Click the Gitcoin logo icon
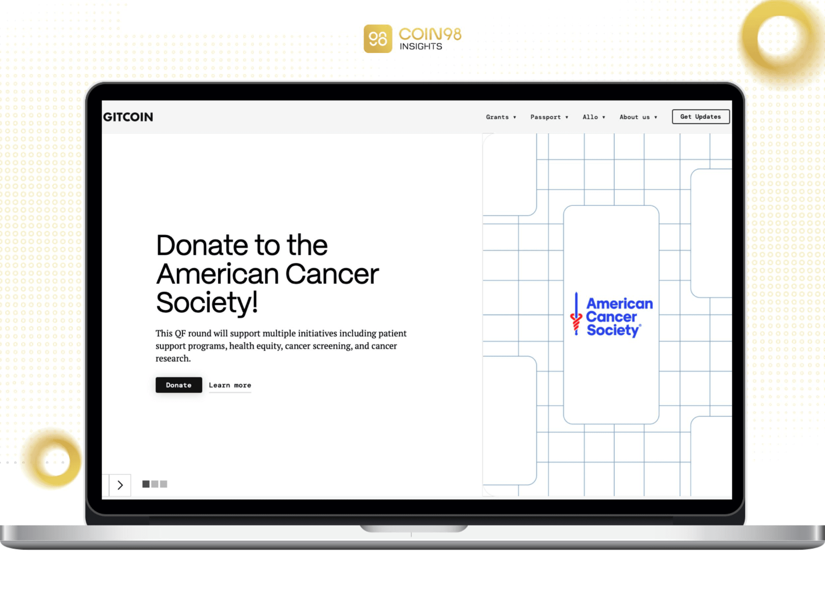 [128, 116]
